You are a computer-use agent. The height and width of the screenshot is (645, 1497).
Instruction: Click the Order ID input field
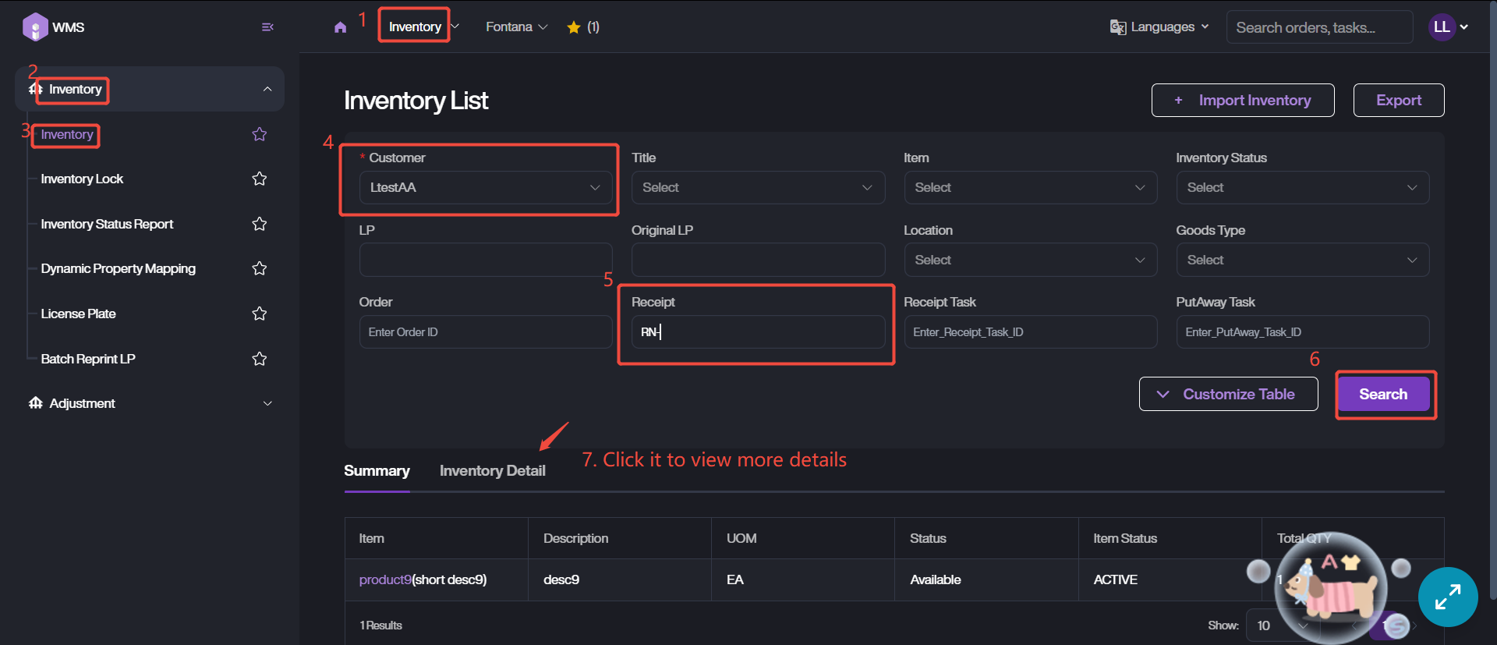pos(485,332)
